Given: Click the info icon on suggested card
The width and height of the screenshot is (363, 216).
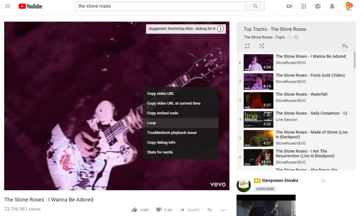Looking at the screenshot, I should [220, 29].
